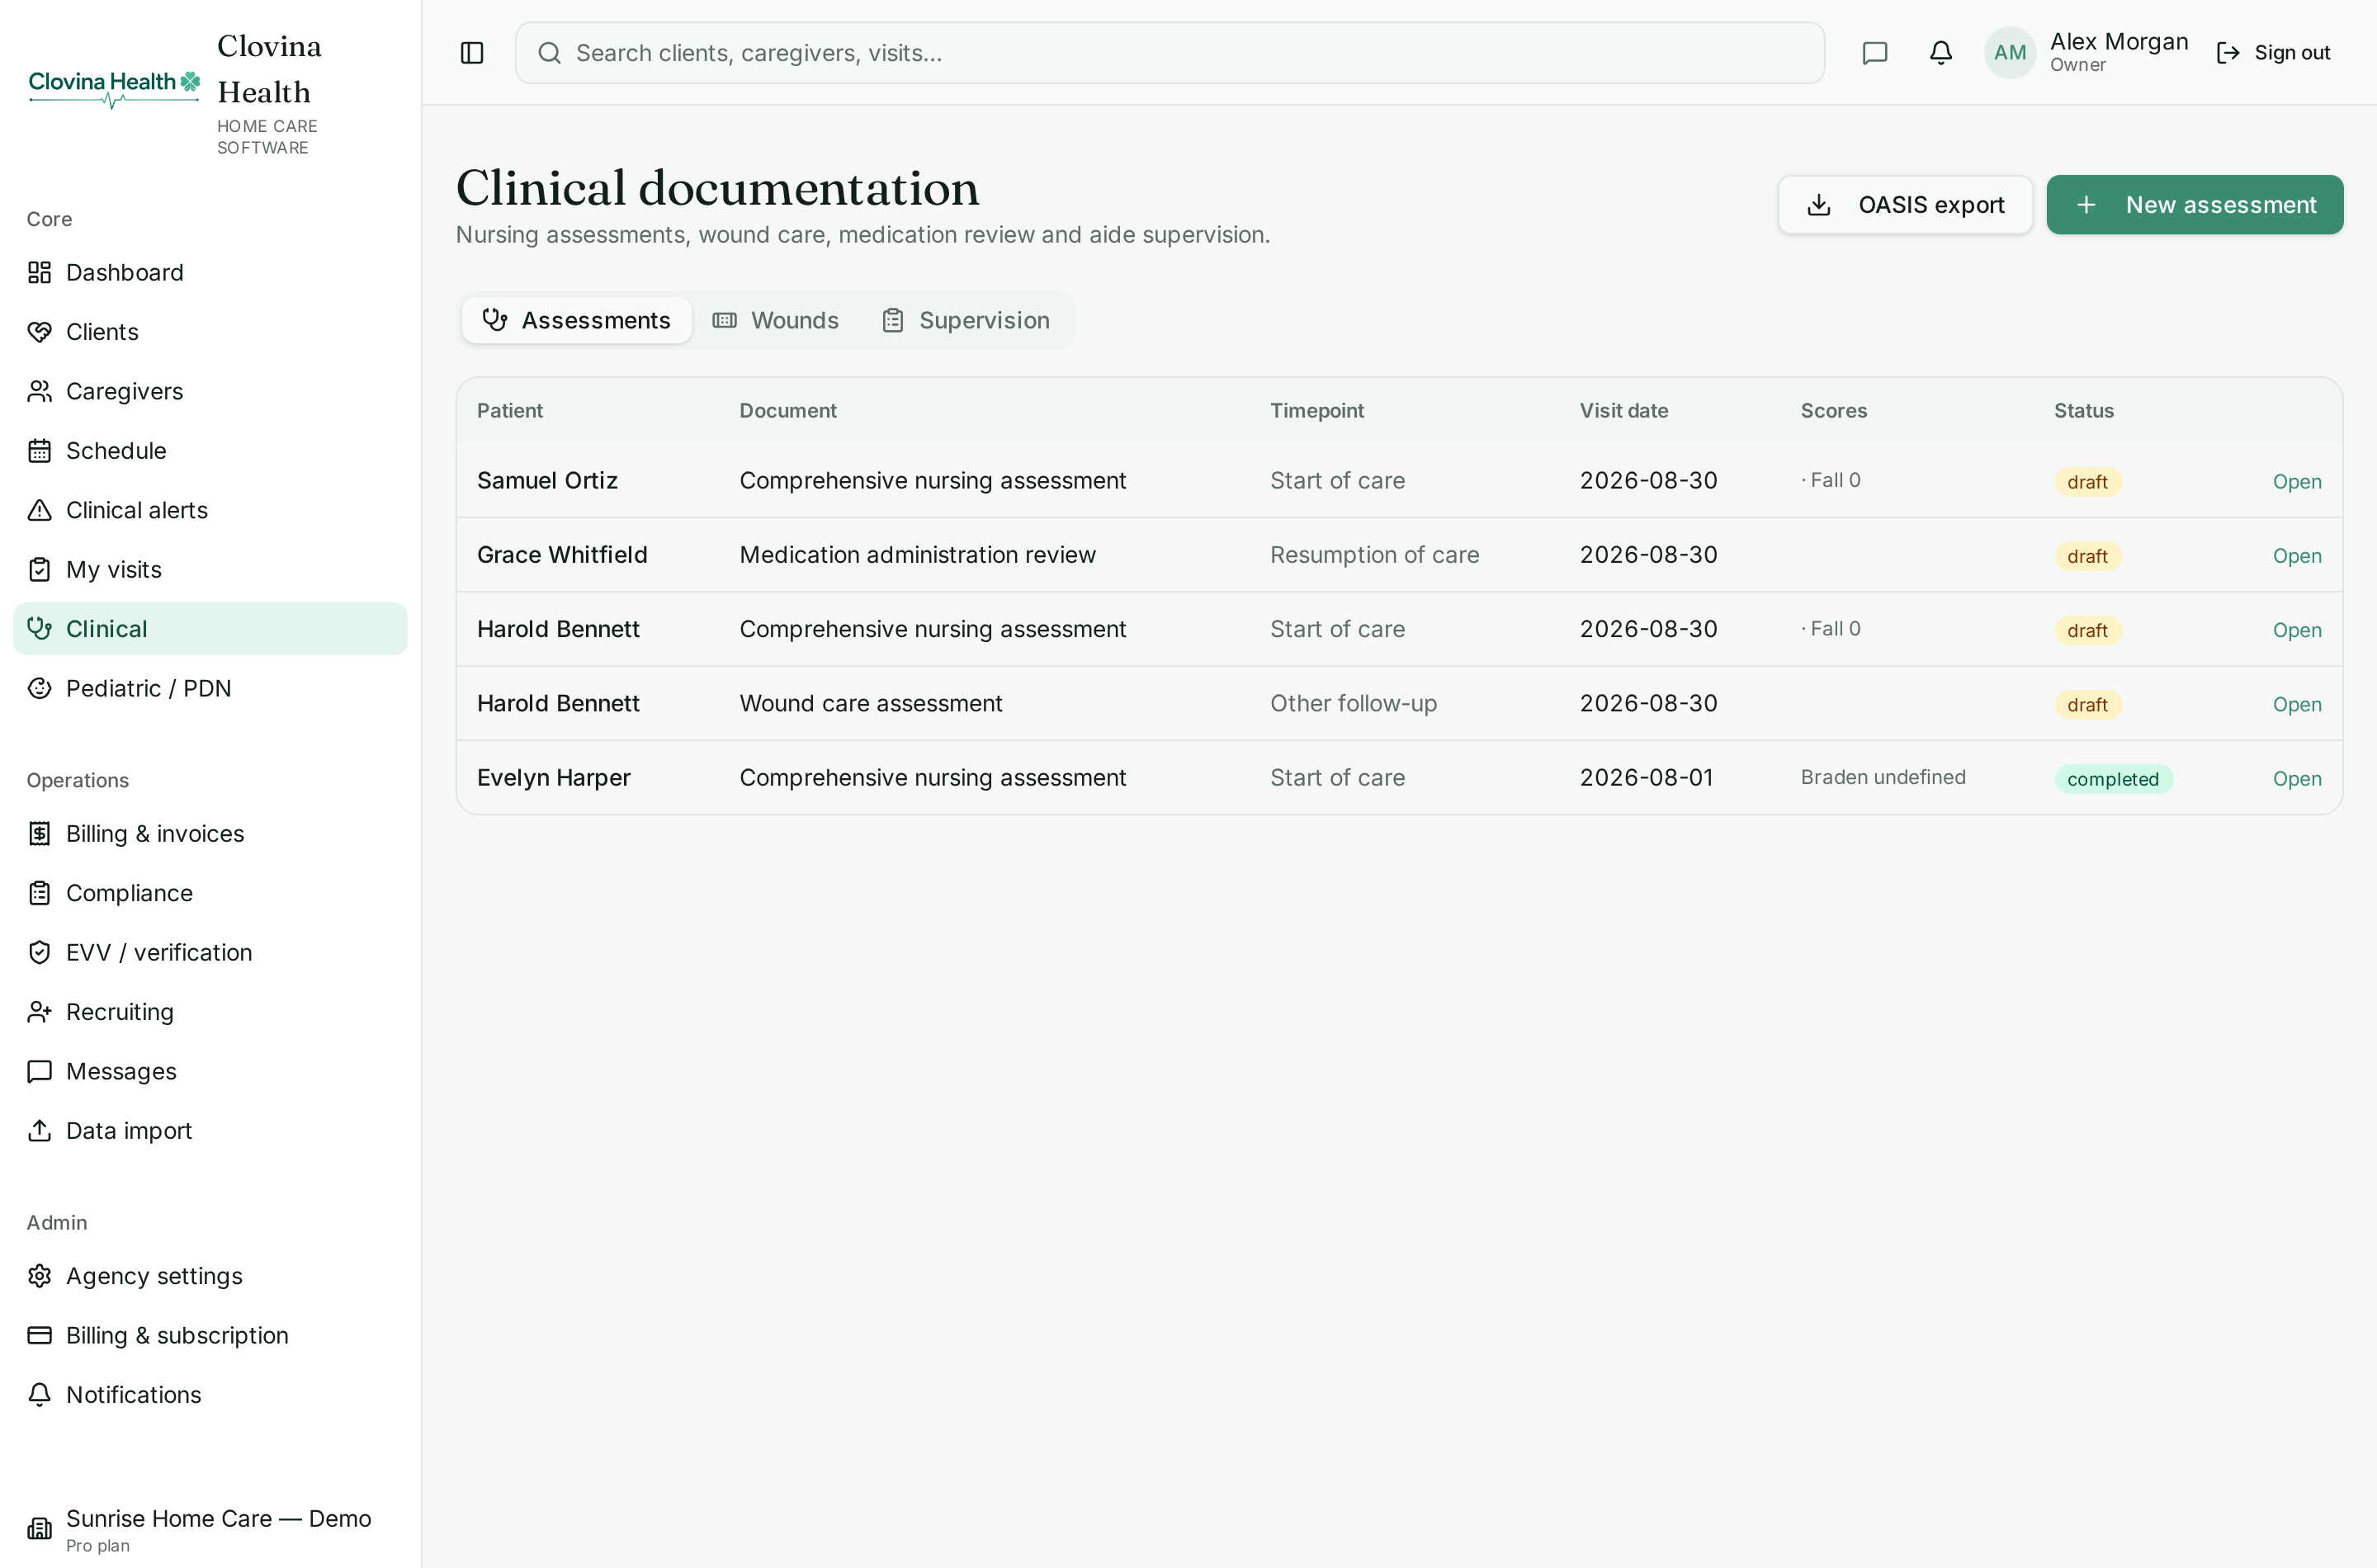Image resolution: width=2377 pixels, height=1568 pixels.
Task: Focus the search clients field
Action: 1169,53
